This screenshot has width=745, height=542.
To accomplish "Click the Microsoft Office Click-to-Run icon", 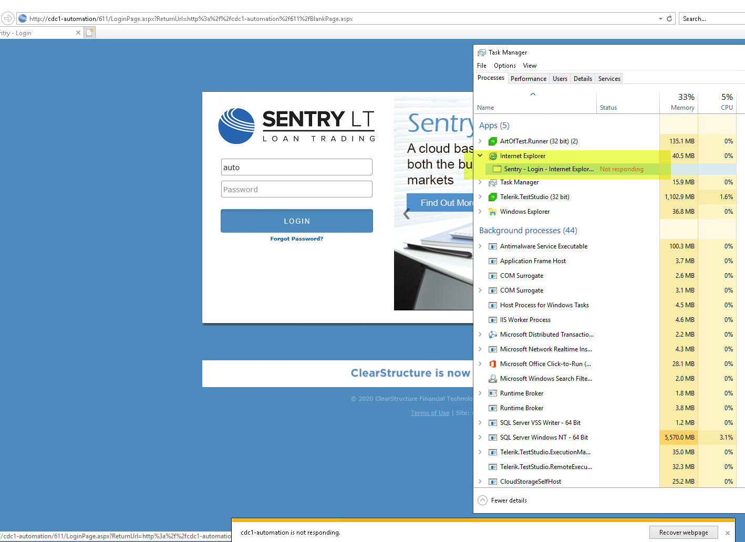I will (x=493, y=364).
